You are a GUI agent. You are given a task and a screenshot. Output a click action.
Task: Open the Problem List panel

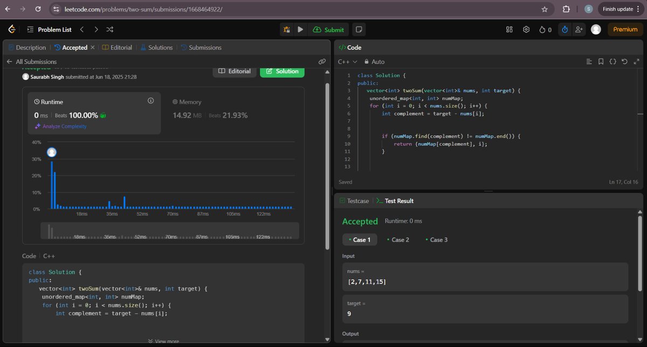[49, 30]
